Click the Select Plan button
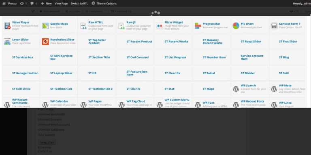The image size is (311, 155). point(47,142)
